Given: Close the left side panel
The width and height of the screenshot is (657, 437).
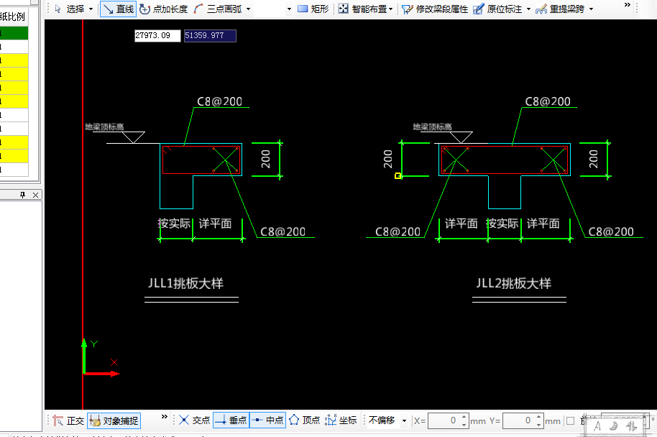Looking at the screenshot, I should coord(36,195).
